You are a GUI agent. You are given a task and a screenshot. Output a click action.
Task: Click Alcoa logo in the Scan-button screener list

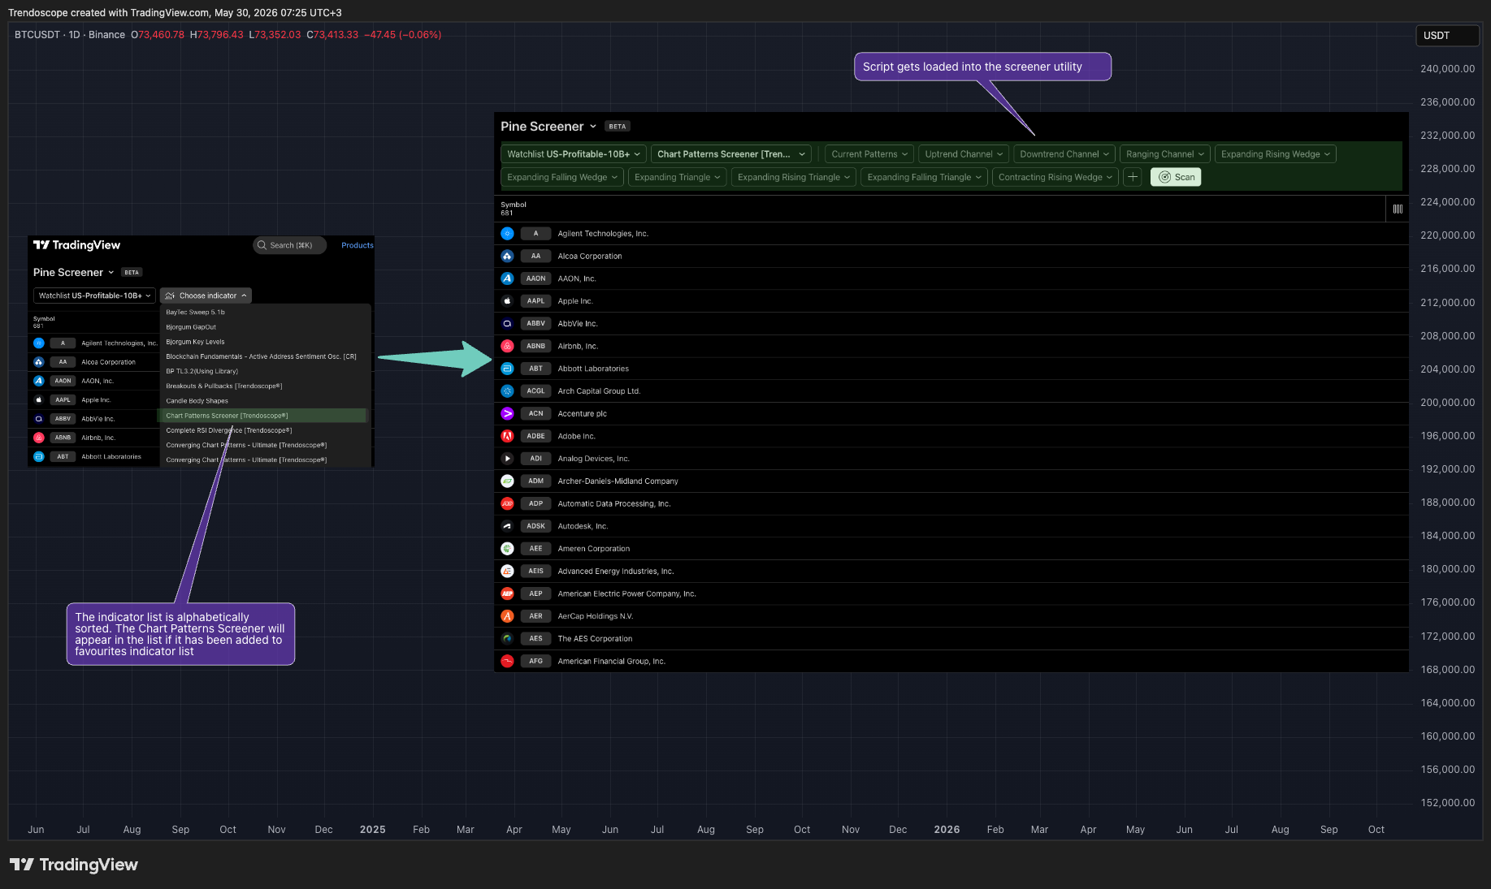(x=507, y=257)
